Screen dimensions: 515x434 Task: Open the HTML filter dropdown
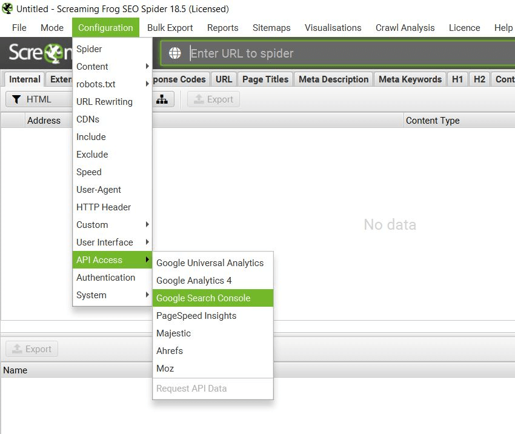[39, 99]
